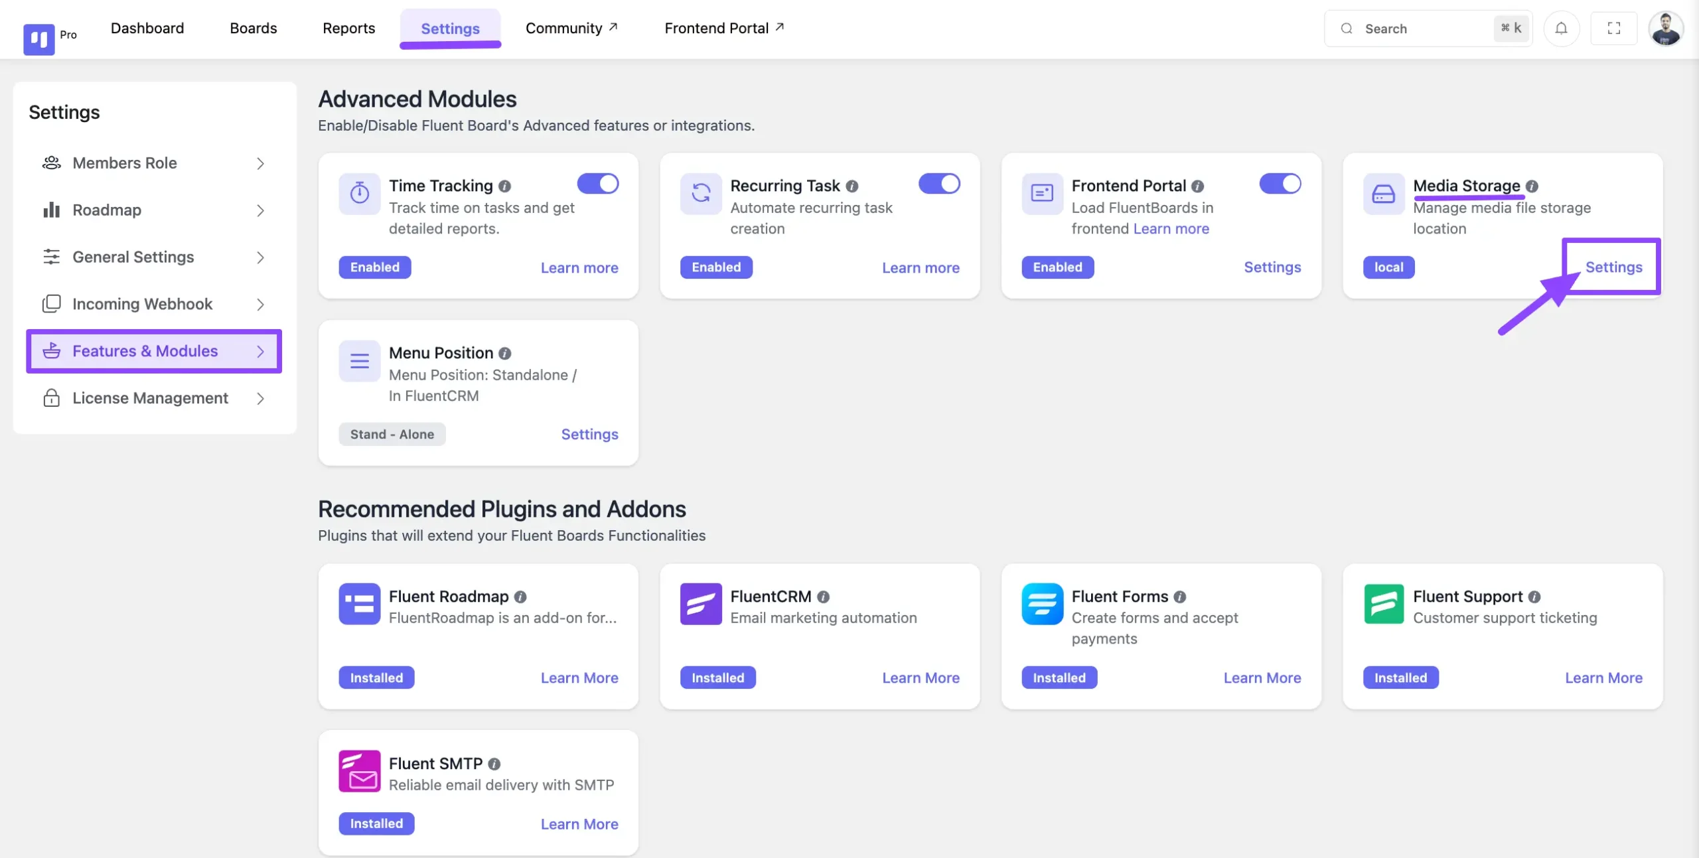The image size is (1699, 858).
Task: Turn off the Recurring Task switch
Action: point(939,184)
